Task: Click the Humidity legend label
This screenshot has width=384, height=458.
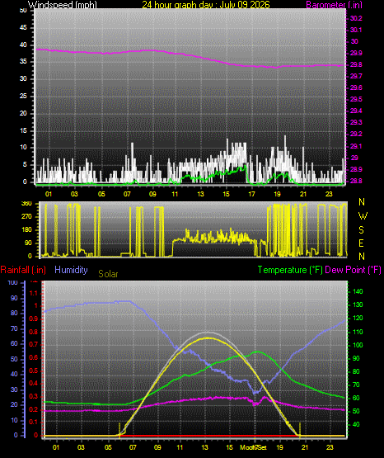Action: [x=71, y=270]
